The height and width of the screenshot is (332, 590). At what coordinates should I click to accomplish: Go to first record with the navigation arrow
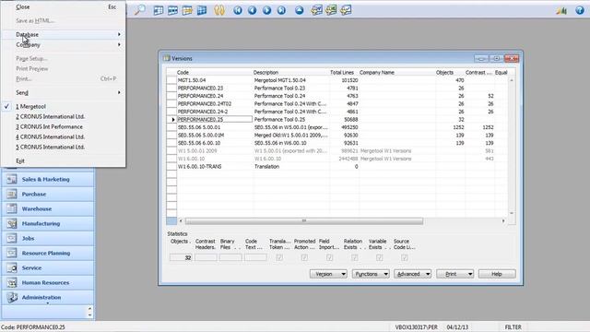(238, 10)
